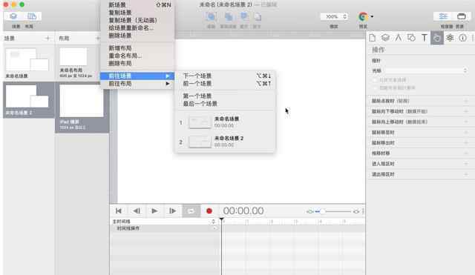Choose 新场景 menu item

coord(137,5)
